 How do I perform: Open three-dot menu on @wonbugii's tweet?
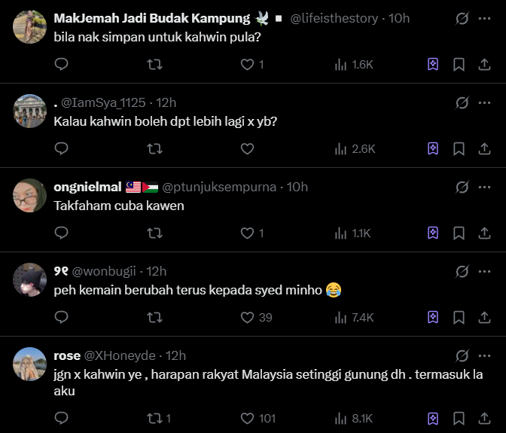484,271
